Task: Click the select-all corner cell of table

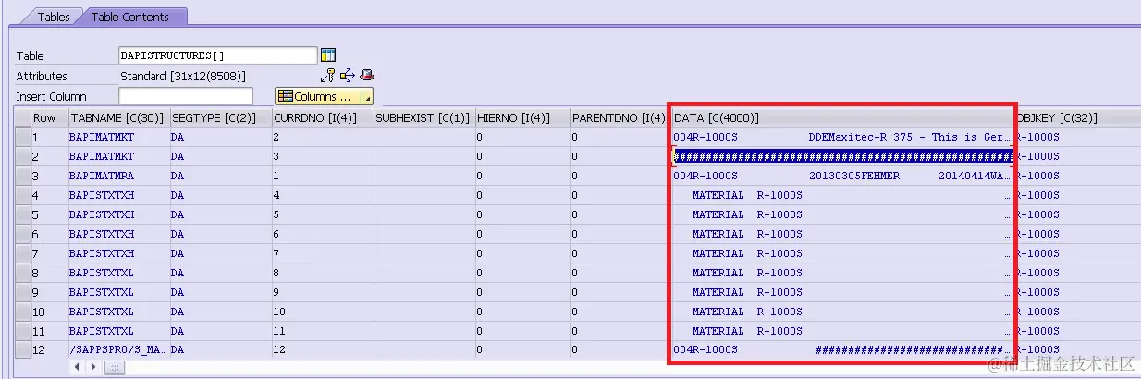Action: pos(21,117)
